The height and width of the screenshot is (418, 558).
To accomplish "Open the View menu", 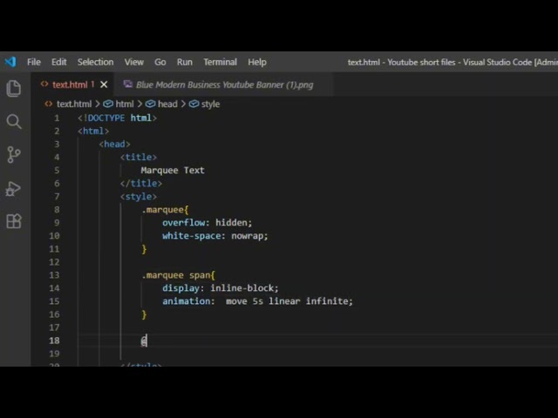I will (x=133, y=62).
